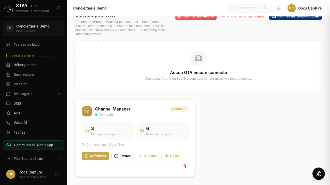The image size is (330, 185).
Task: Click the Hébergements building icon in sidebar
Action: 8,65
